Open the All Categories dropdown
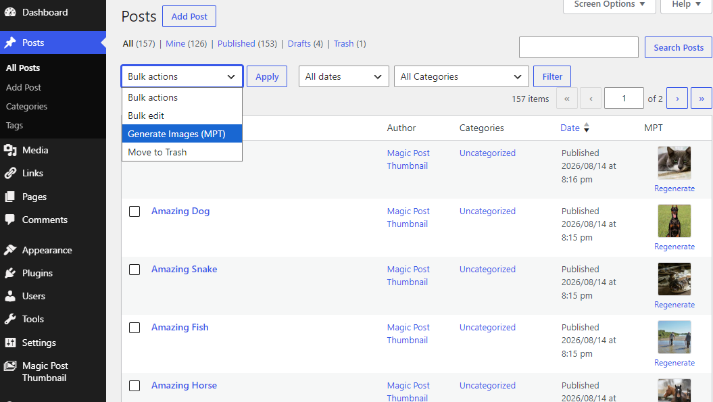The image size is (713, 402). 461,76
